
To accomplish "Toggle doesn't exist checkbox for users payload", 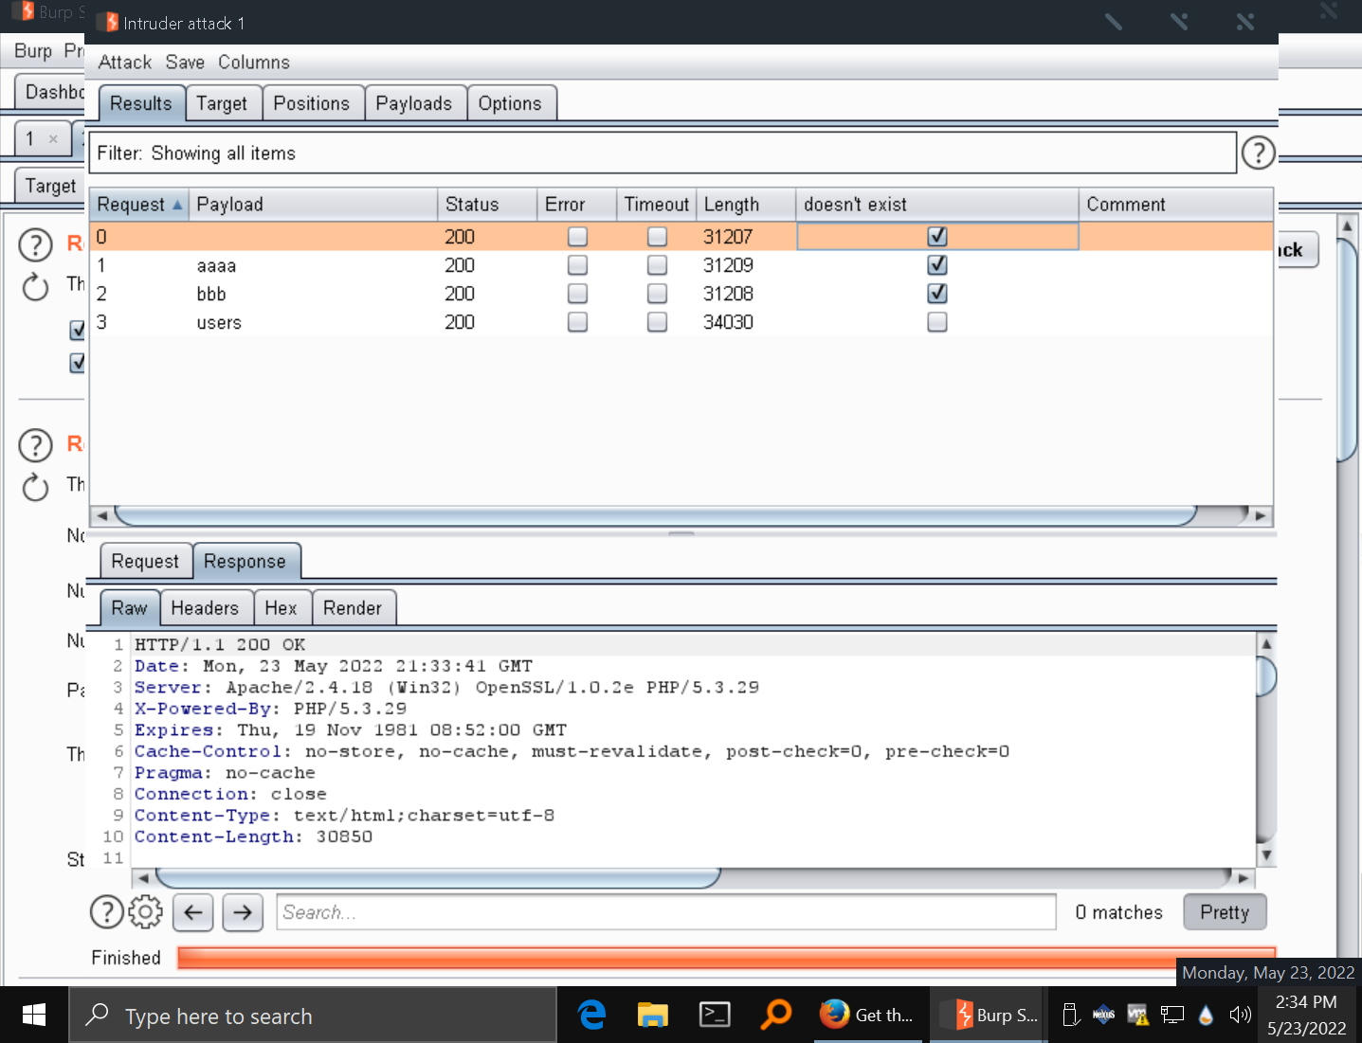I will 937,322.
